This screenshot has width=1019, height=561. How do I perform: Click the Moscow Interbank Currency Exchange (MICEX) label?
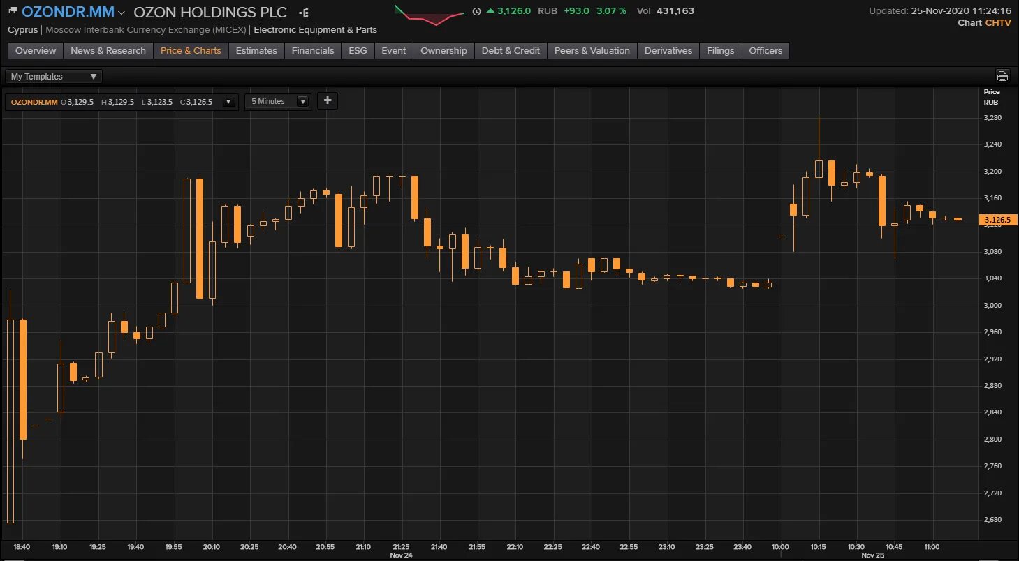point(145,30)
